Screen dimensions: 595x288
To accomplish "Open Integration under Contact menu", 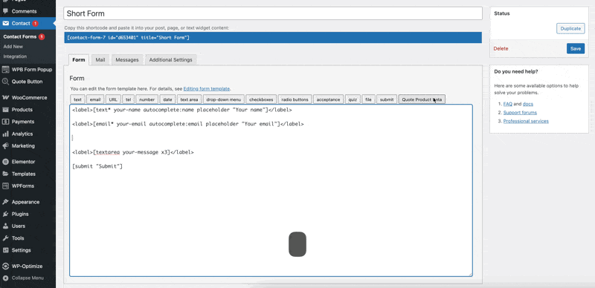I will (x=15, y=56).
